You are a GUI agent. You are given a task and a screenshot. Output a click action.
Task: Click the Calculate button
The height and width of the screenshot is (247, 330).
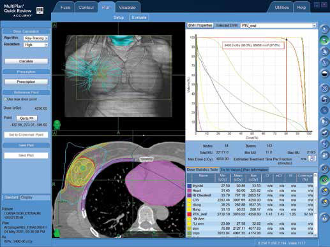(x=26, y=61)
